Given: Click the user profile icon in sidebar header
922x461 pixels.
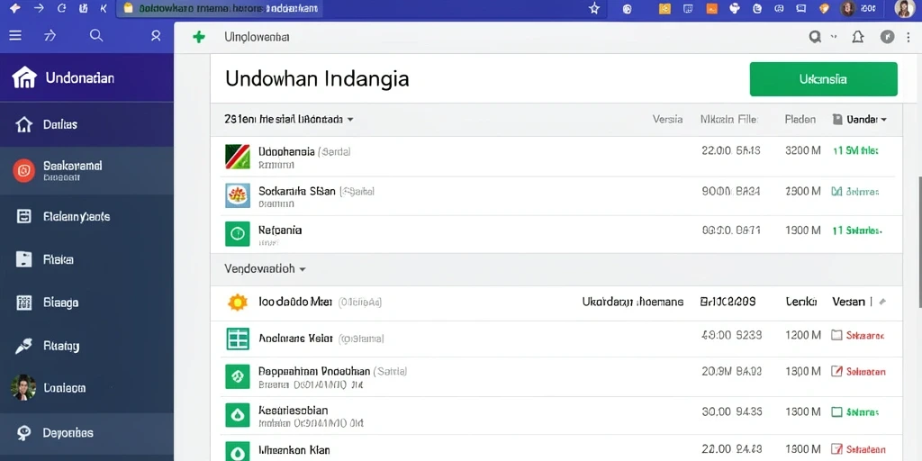Looking at the screenshot, I should 156,36.
